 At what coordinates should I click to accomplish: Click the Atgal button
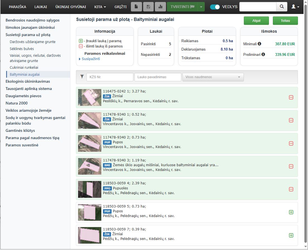tap(256, 21)
